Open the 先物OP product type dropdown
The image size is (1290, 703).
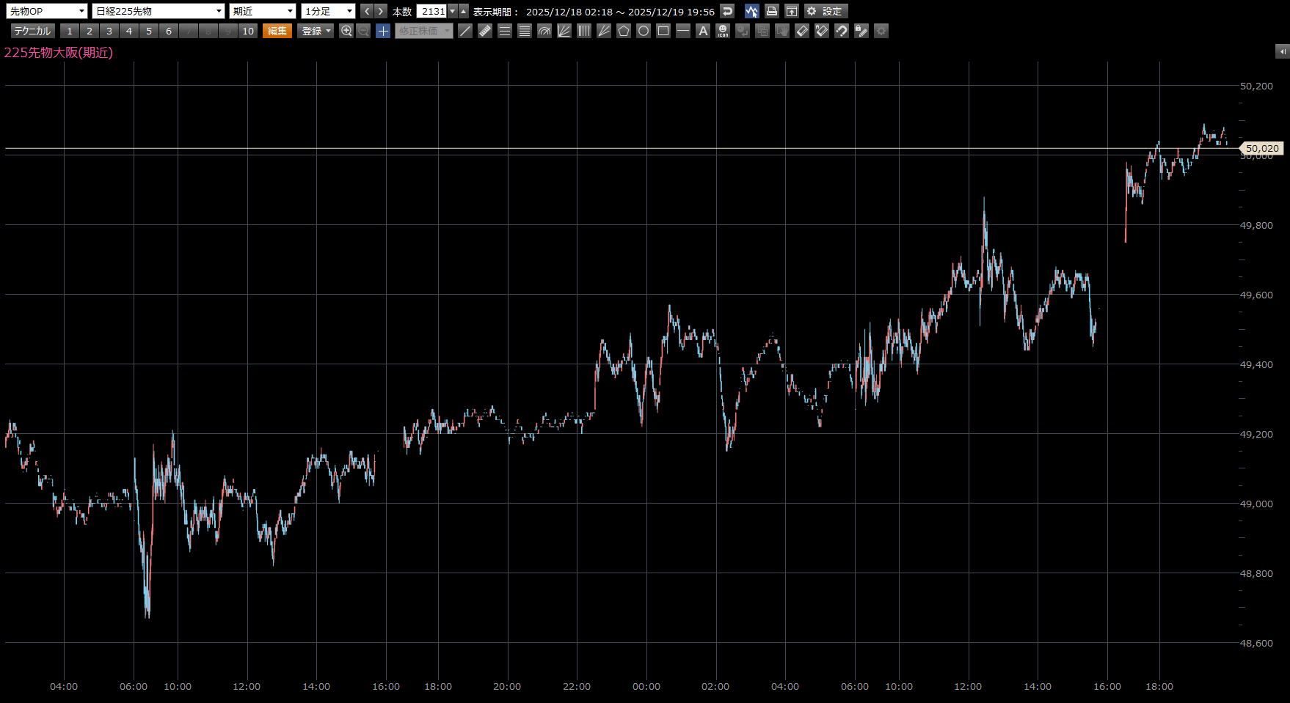point(47,11)
